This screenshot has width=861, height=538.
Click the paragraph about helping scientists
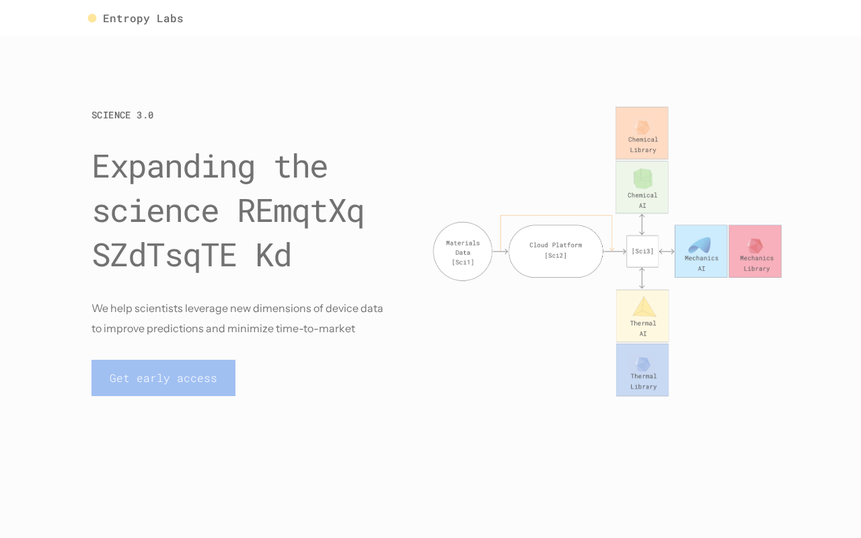coord(237,318)
